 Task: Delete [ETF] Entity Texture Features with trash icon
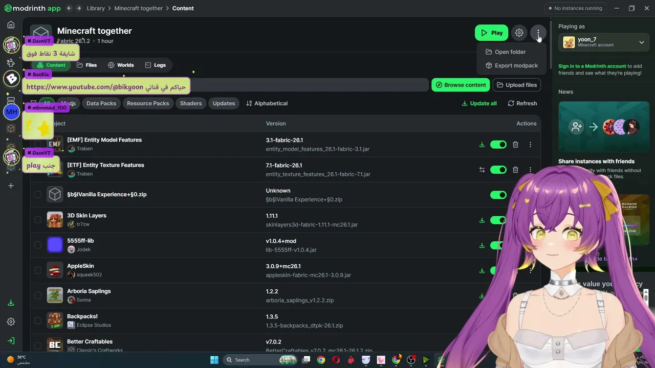[x=515, y=170]
